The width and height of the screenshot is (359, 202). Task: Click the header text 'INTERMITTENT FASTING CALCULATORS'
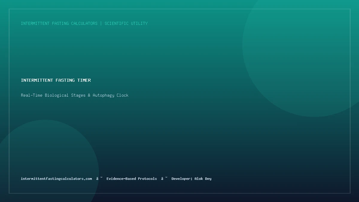point(59,23)
